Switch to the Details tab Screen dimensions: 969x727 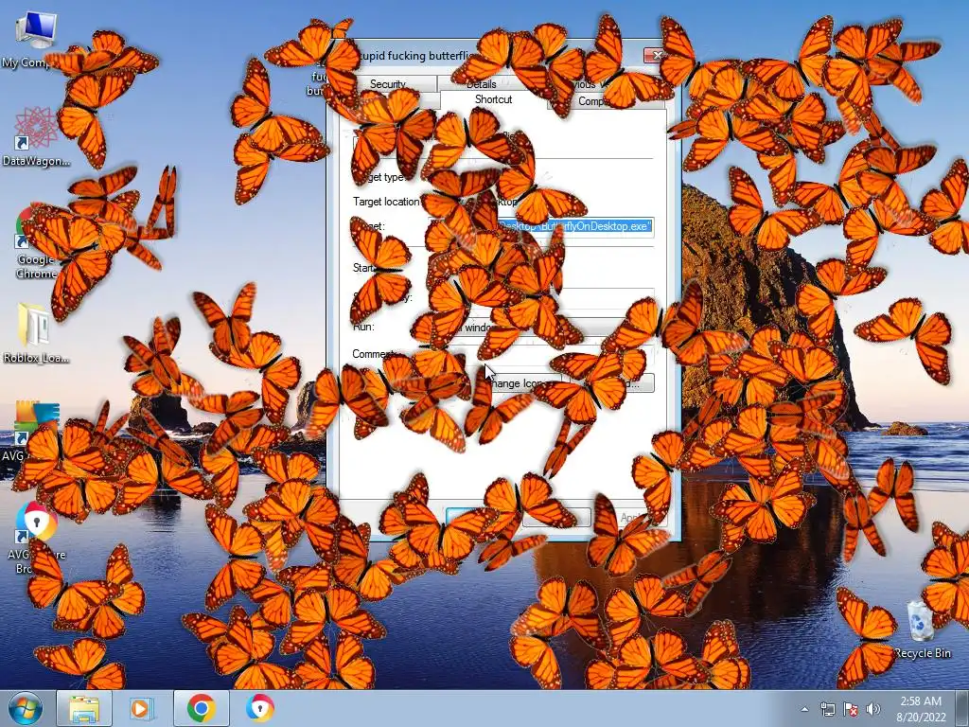tap(481, 84)
